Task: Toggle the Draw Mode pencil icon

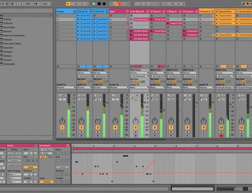Action: (243, 4)
